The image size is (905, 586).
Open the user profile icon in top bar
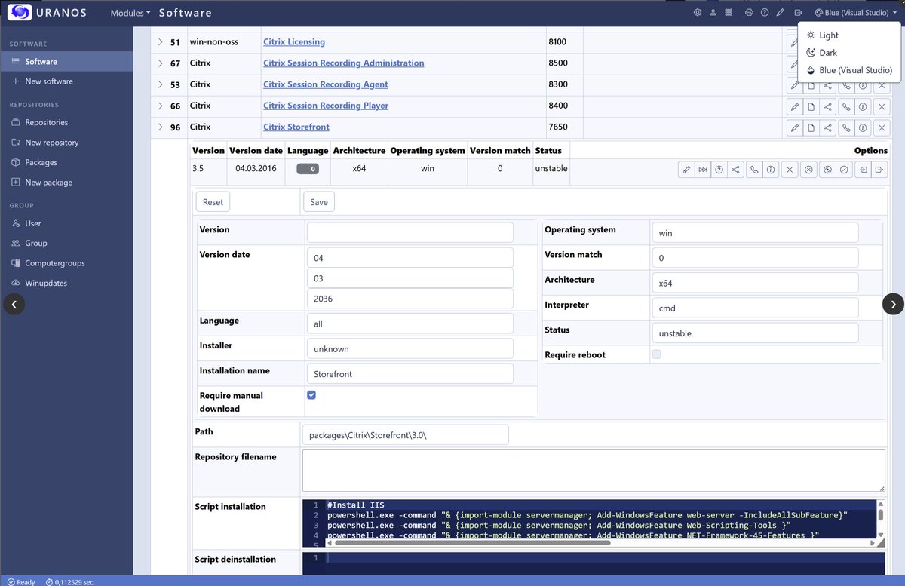(x=713, y=13)
